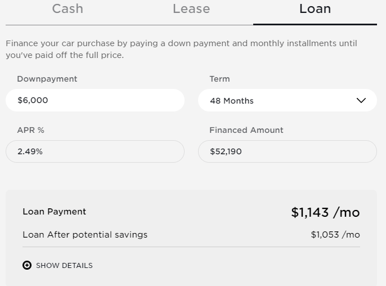
Task: Click the $6,000 Downpayment input field
Action: (x=95, y=100)
